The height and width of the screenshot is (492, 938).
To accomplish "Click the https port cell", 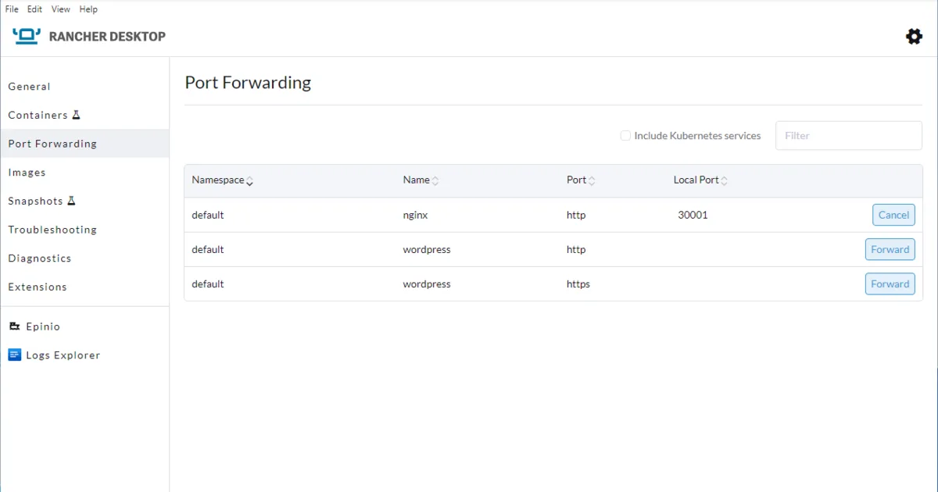I will 578,284.
